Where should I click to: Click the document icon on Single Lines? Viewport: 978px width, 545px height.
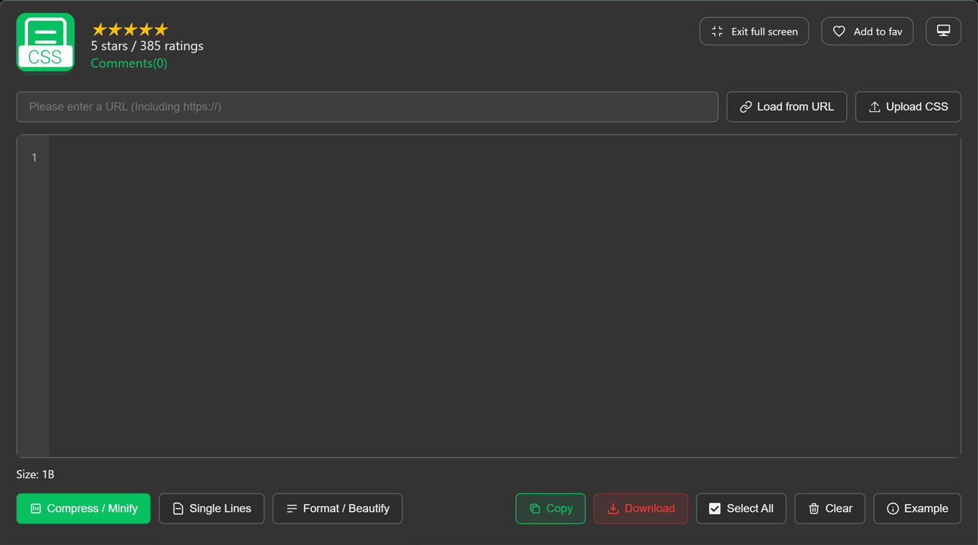tap(177, 508)
